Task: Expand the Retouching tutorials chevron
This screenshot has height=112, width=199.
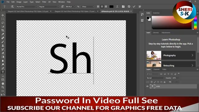Action: click(192, 65)
